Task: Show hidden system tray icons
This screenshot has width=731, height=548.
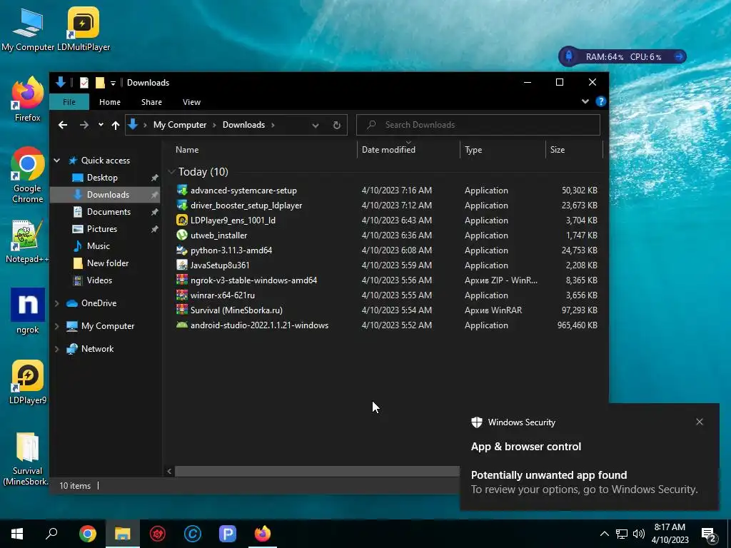Action: point(604,534)
